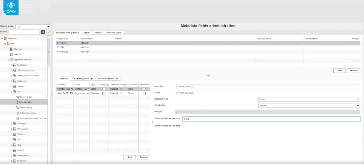Open Scheduled Actions gear icon

coord(18,113)
